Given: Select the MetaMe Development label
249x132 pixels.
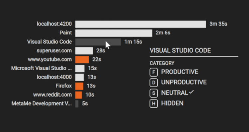Looking at the screenshot, I should pyautogui.click(x=41, y=104).
